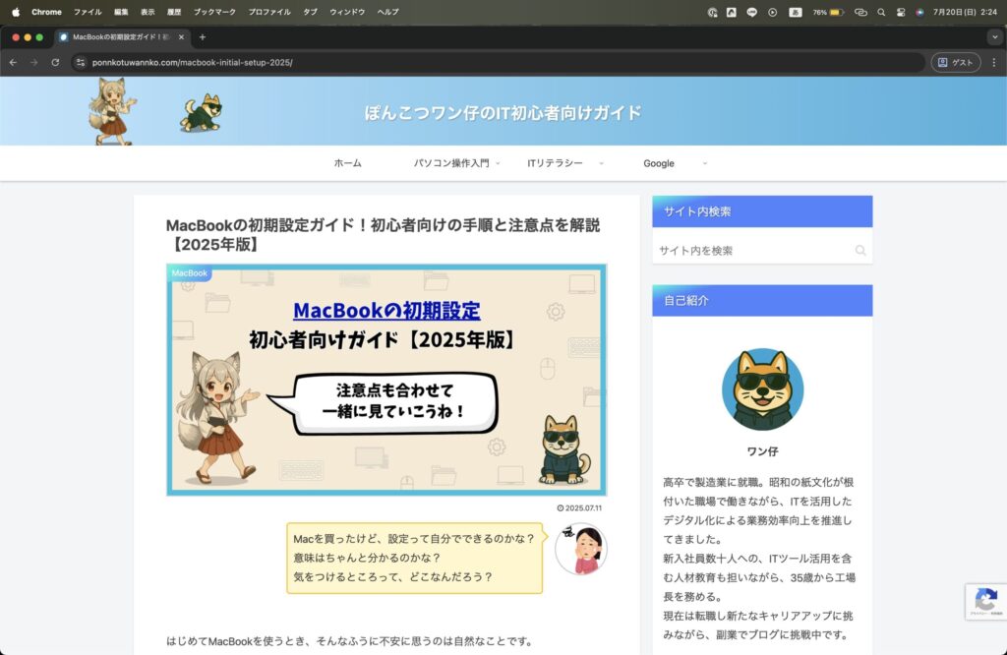The width and height of the screenshot is (1007, 655).
Task: Open the LINE icon in the menu bar
Action: click(x=751, y=12)
